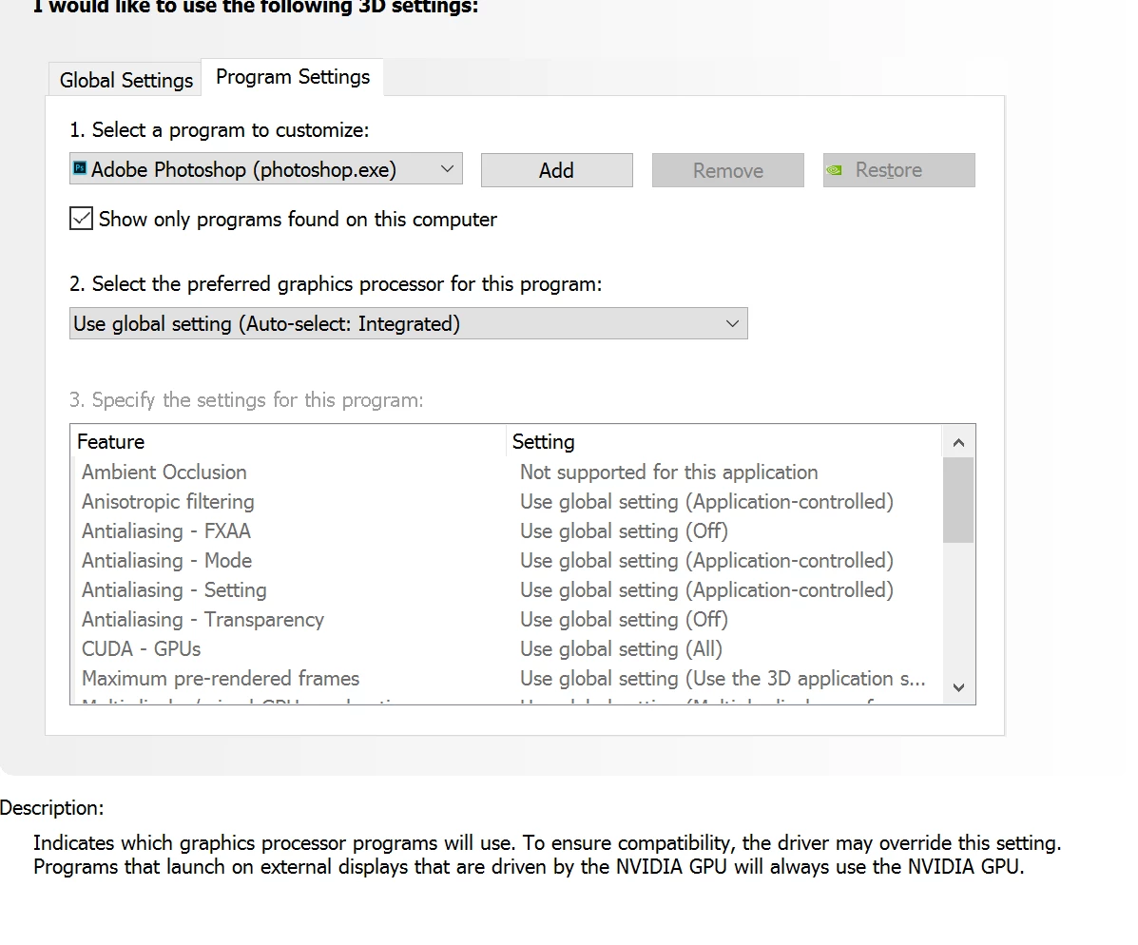
Task: Click the '1. Select a program to customize' label
Action: click(x=220, y=130)
